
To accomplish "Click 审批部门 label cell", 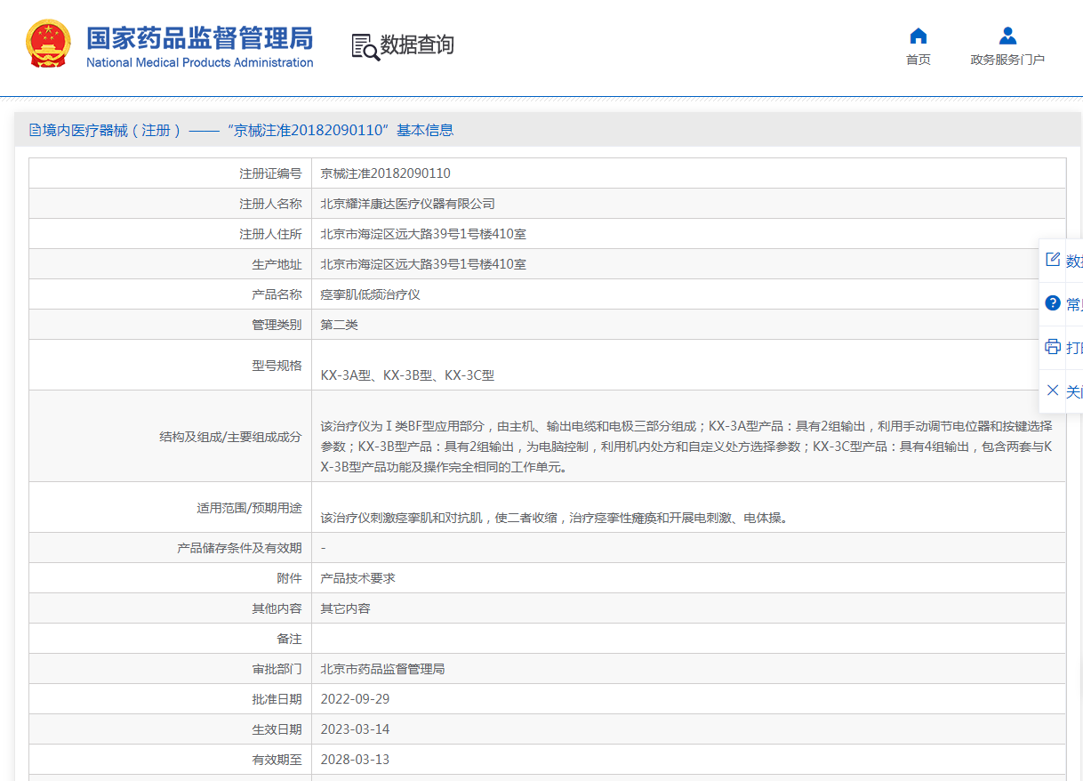I will click(x=171, y=669).
